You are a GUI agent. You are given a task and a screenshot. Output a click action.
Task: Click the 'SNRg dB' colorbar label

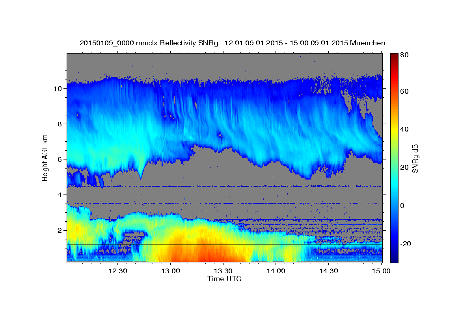(415, 158)
